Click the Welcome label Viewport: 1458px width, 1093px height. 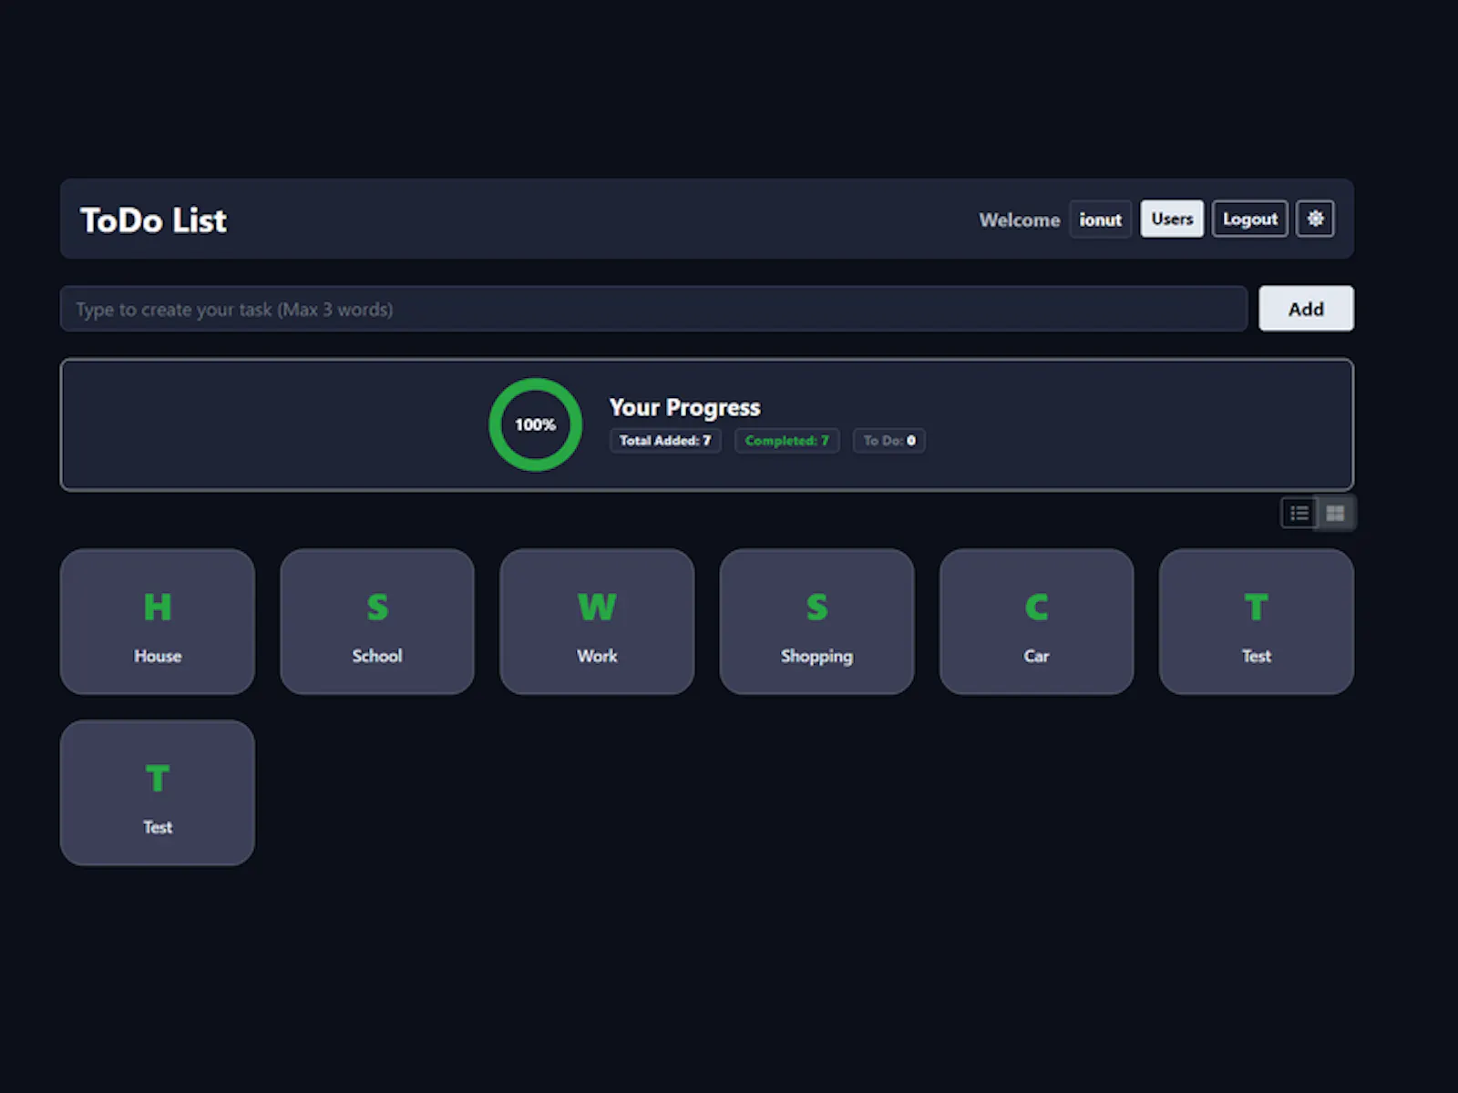tap(1019, 220)
